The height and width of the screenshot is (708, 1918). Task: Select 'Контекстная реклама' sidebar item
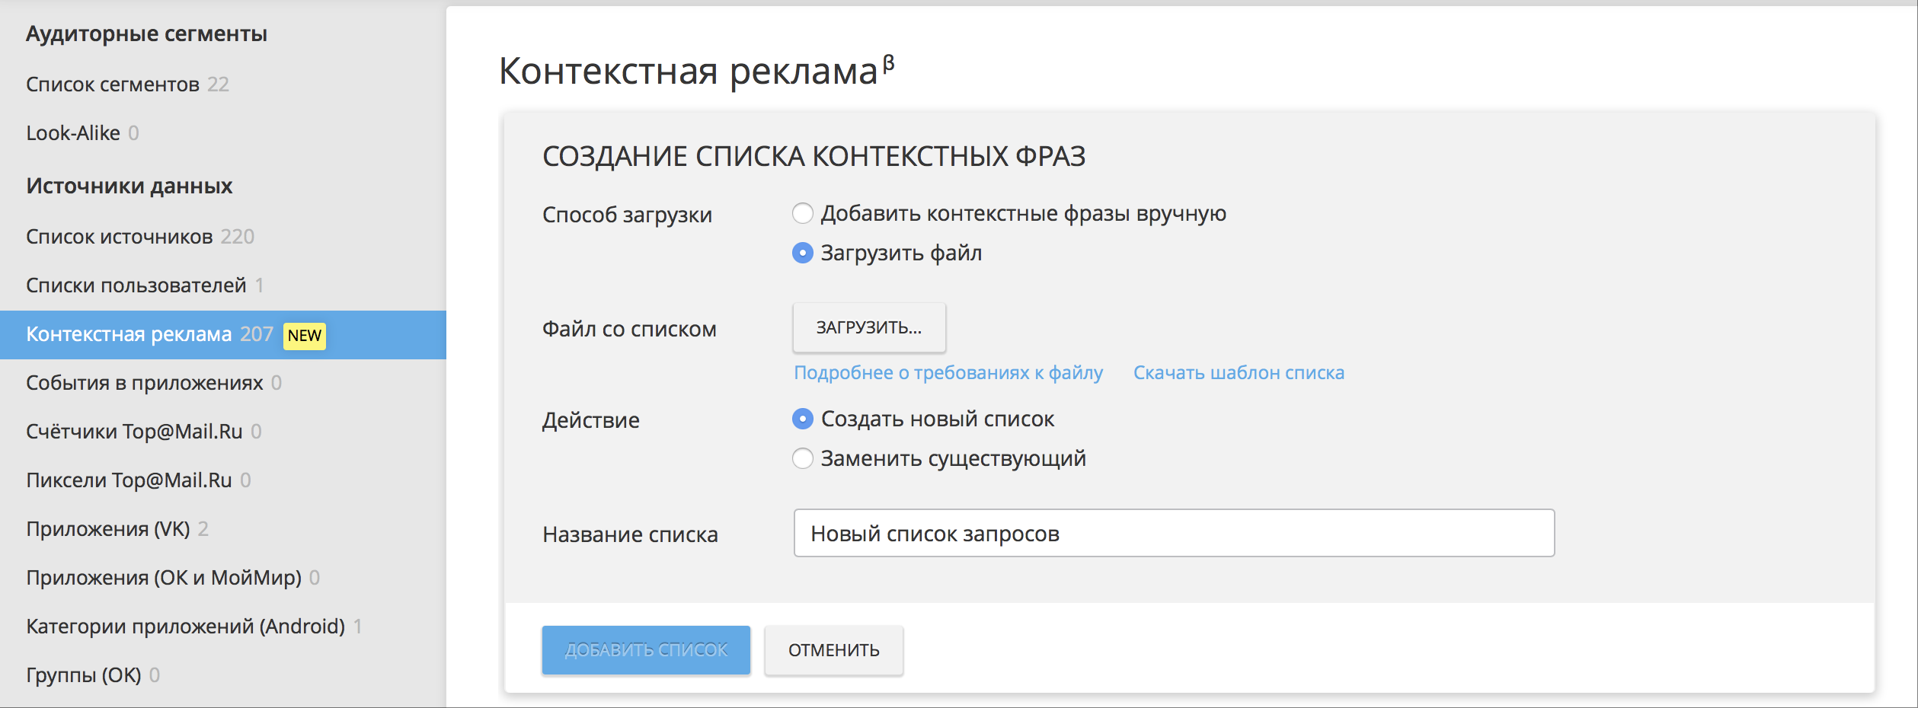129,334
